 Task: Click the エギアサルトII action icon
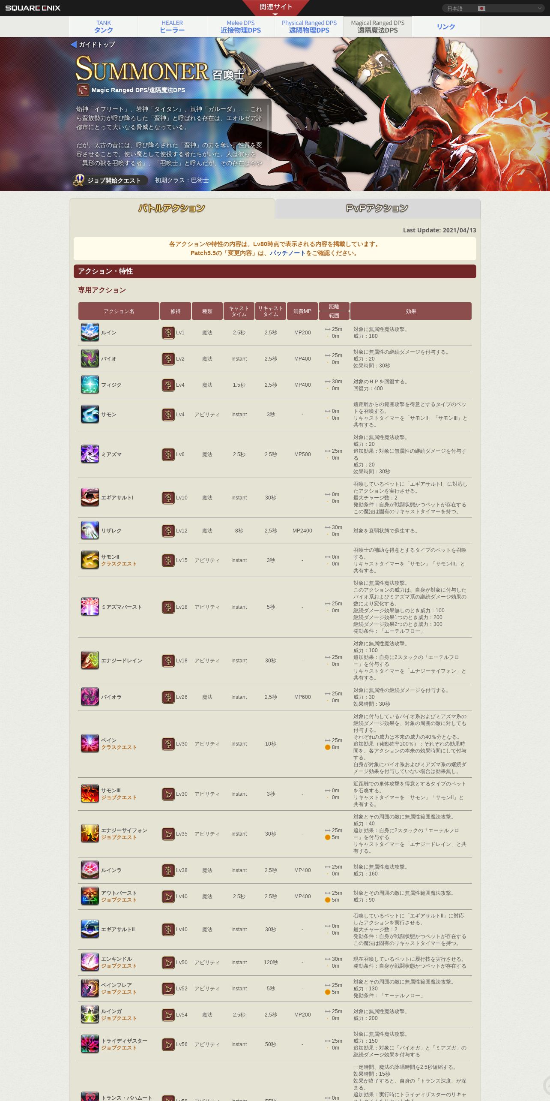90,929
